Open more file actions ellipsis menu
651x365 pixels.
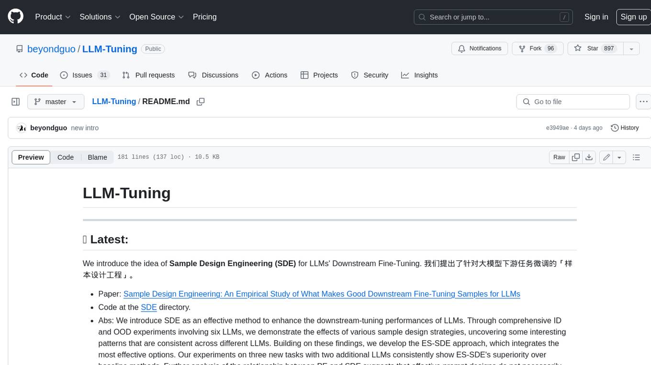coord(644,102)
